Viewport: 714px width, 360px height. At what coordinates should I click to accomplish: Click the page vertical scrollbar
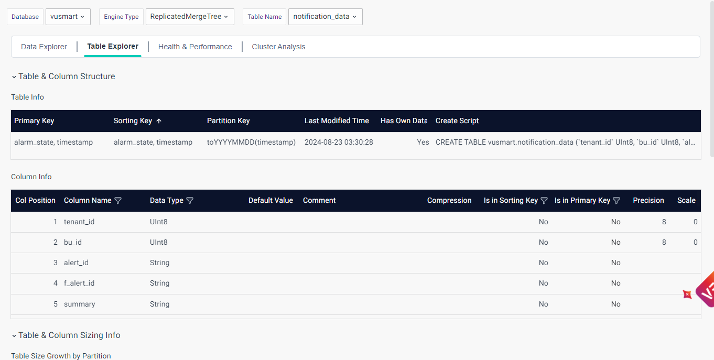[x=711, y=79]
